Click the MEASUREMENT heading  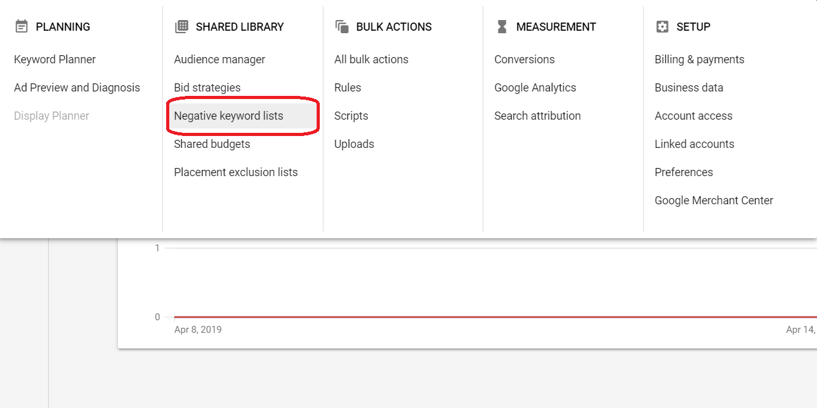[556, 27]
